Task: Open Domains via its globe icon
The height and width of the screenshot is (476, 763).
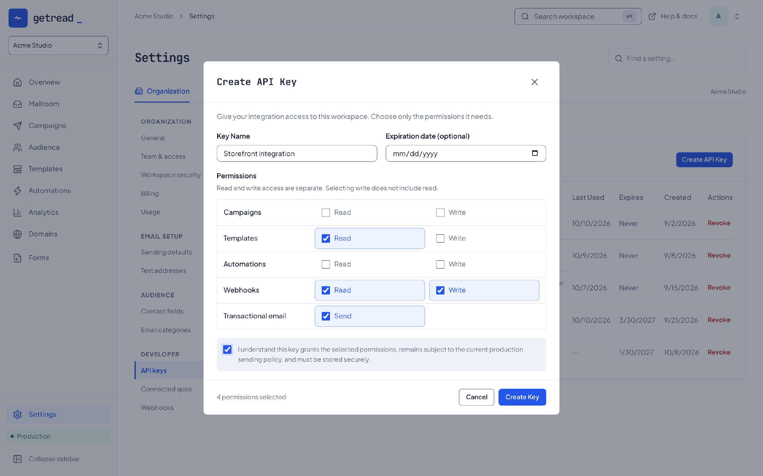Action: click(x=17, y=234)
